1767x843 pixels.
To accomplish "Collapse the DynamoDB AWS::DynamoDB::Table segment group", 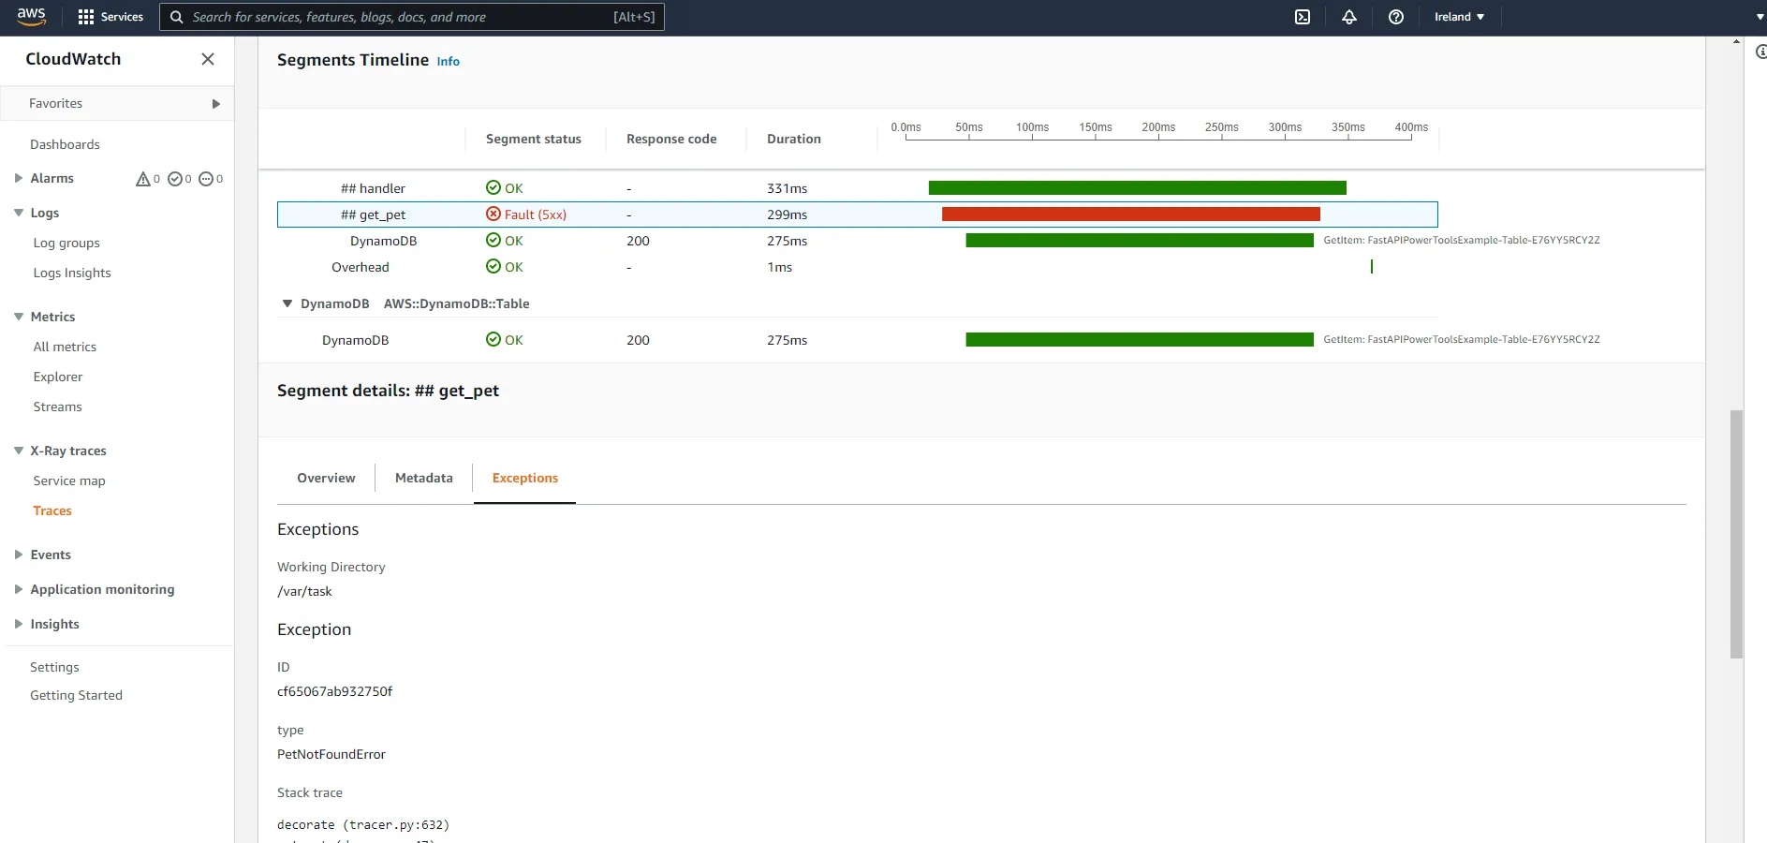I will 287,303.
